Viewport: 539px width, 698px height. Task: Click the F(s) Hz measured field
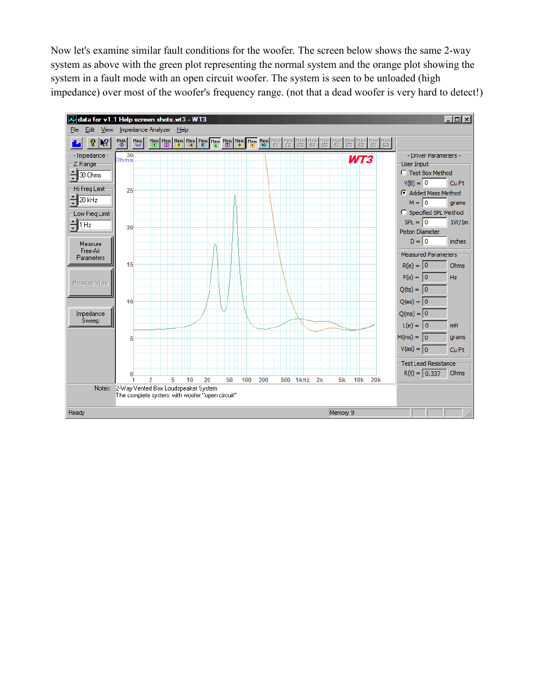tap(434, 278)
